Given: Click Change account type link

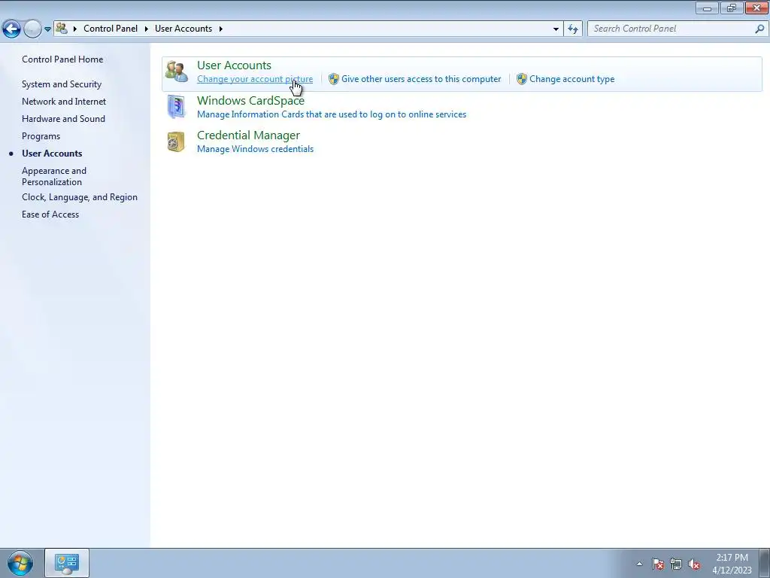Looking at the screenshot, I should [571, 79].
